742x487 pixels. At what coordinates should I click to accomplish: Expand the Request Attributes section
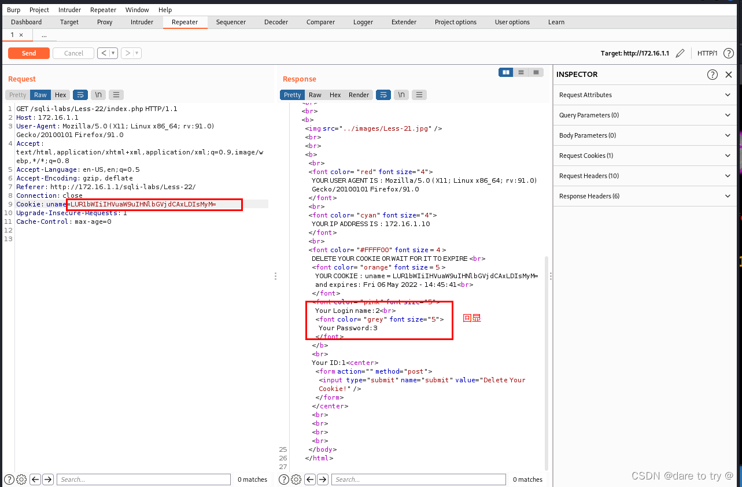click(x=645, y=95)
